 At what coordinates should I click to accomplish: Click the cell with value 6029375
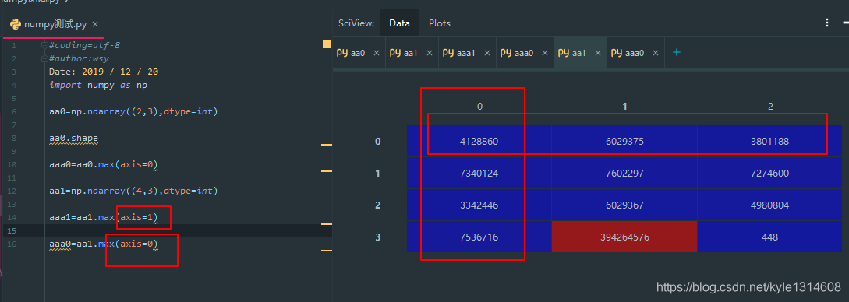tap(624, 142)
